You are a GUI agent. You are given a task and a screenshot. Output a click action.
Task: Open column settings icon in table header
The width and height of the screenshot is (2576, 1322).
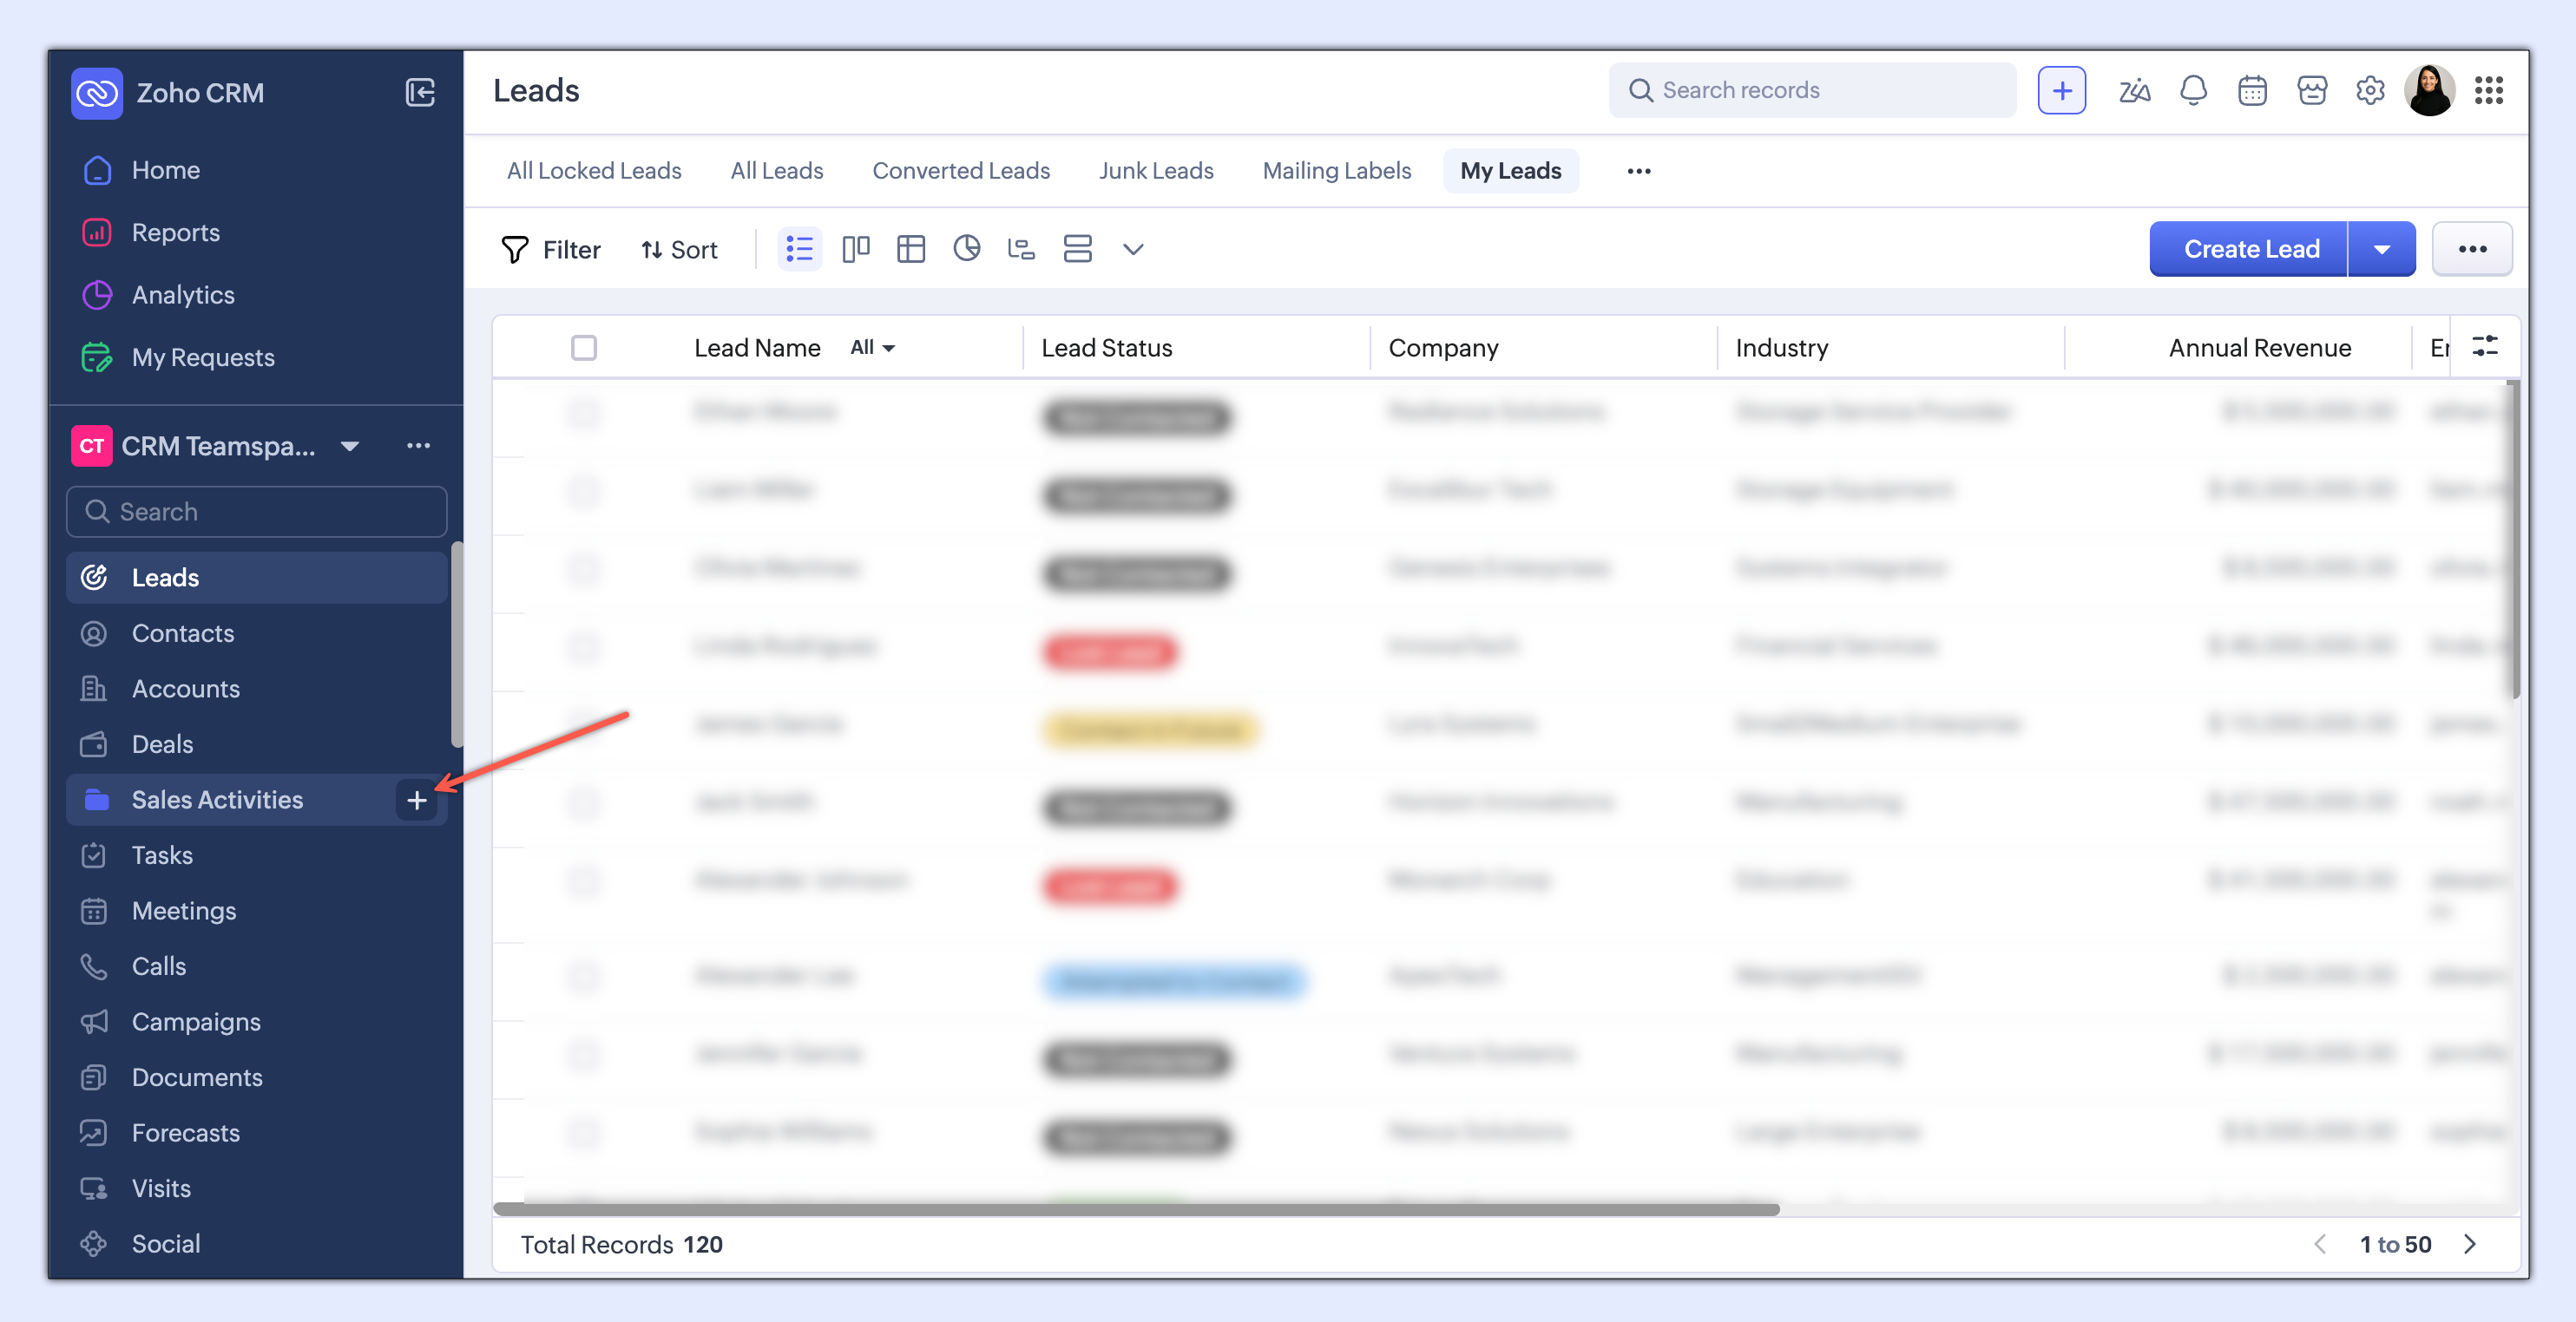click(x=2485, y=347)
